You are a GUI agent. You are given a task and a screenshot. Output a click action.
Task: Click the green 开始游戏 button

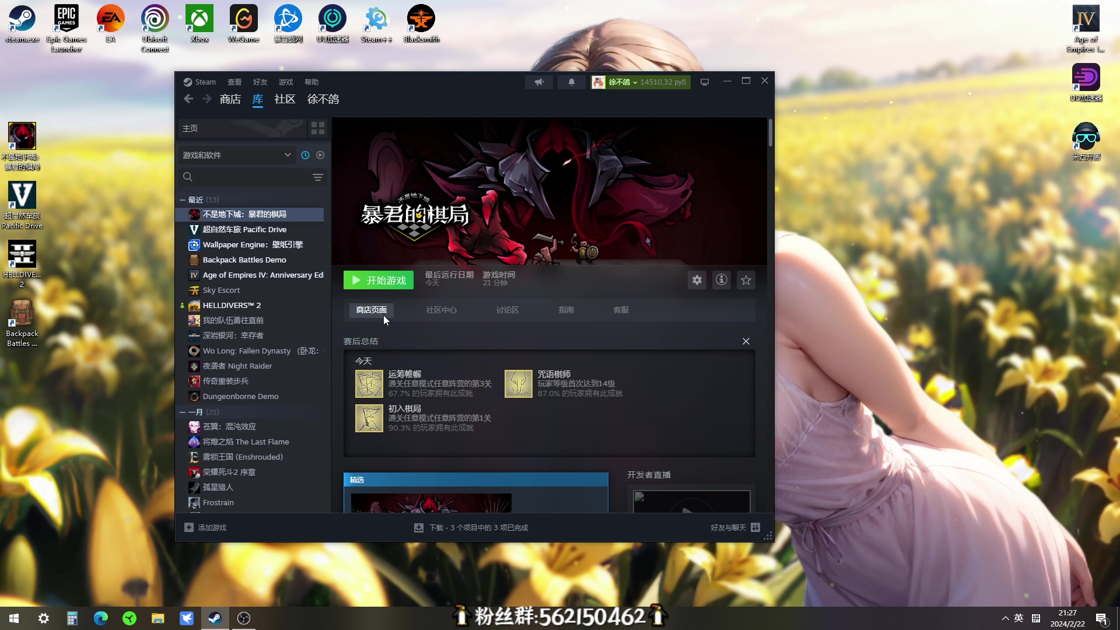(379, 280)
